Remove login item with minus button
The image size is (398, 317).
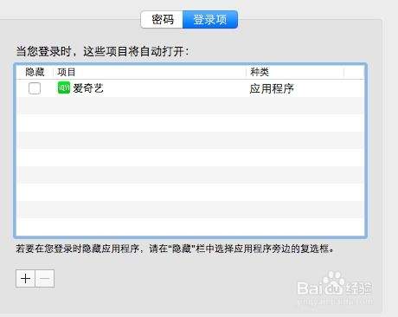click(45, 279)
